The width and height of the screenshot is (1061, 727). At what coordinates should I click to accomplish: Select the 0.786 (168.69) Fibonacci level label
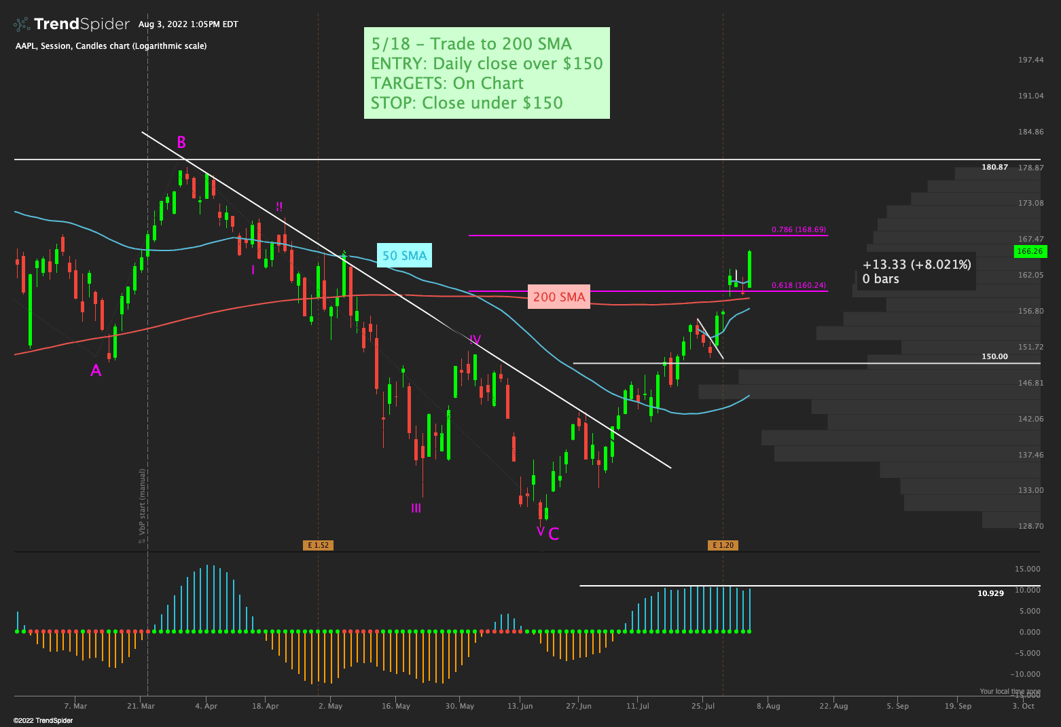pos(798,230)
